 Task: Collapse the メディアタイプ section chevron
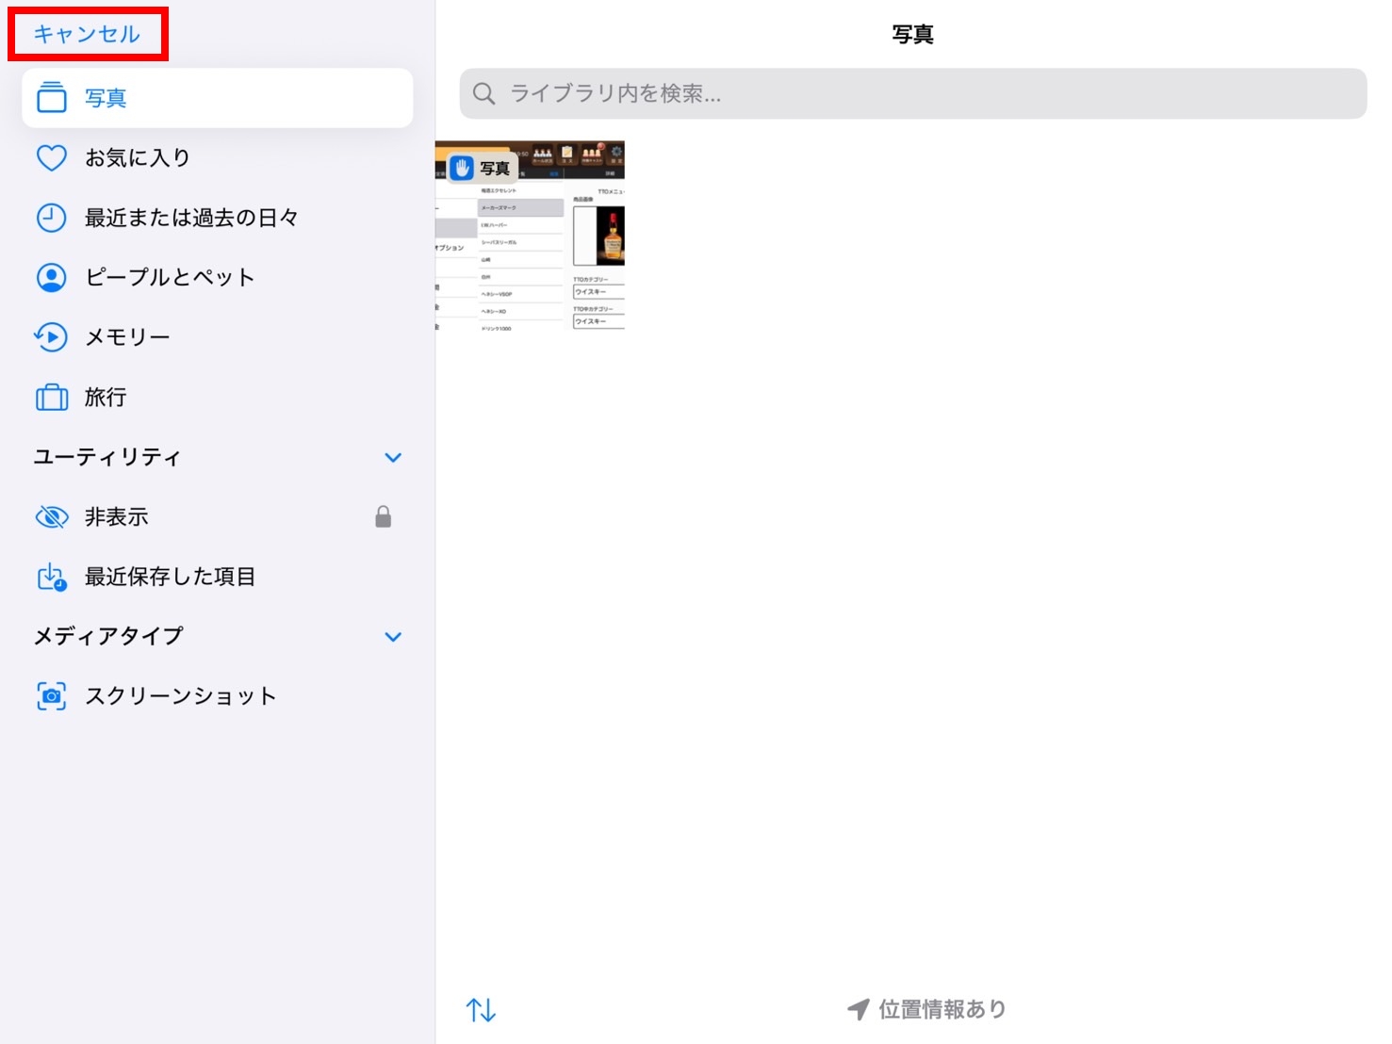click(x=393, y=637)
